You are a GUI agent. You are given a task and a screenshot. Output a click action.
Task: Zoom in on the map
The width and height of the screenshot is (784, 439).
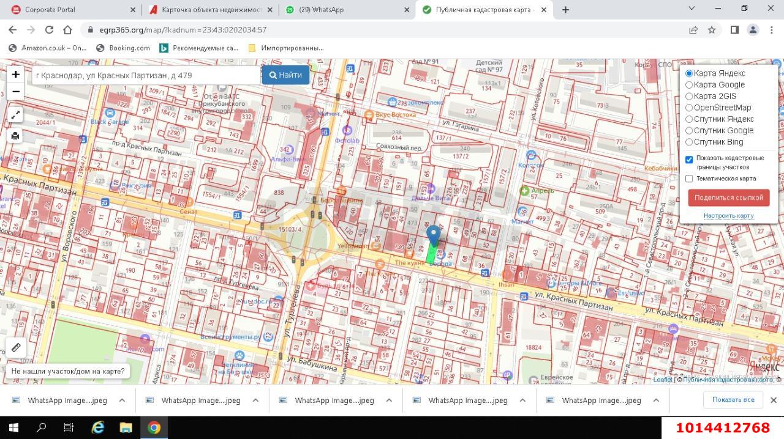click(x=15, y=75)
